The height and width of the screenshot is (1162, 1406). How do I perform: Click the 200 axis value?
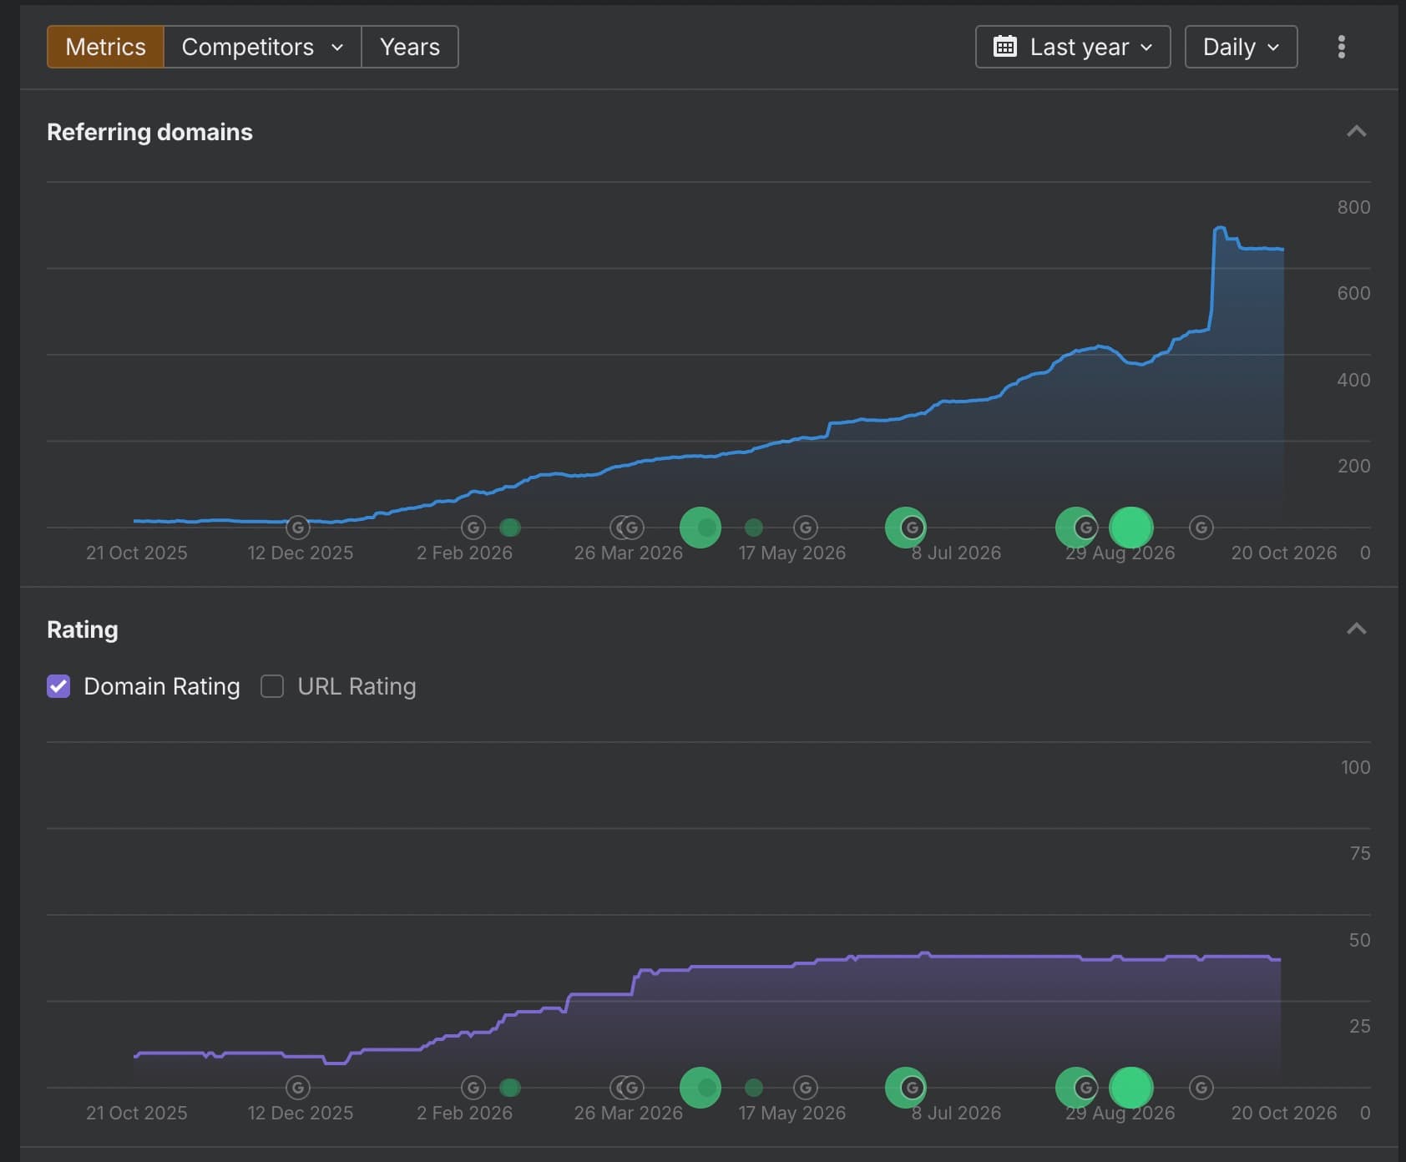pos(1353,466)
